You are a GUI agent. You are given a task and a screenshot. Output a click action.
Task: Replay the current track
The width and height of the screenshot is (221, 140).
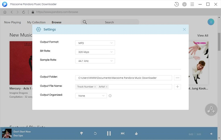(95, 133)
